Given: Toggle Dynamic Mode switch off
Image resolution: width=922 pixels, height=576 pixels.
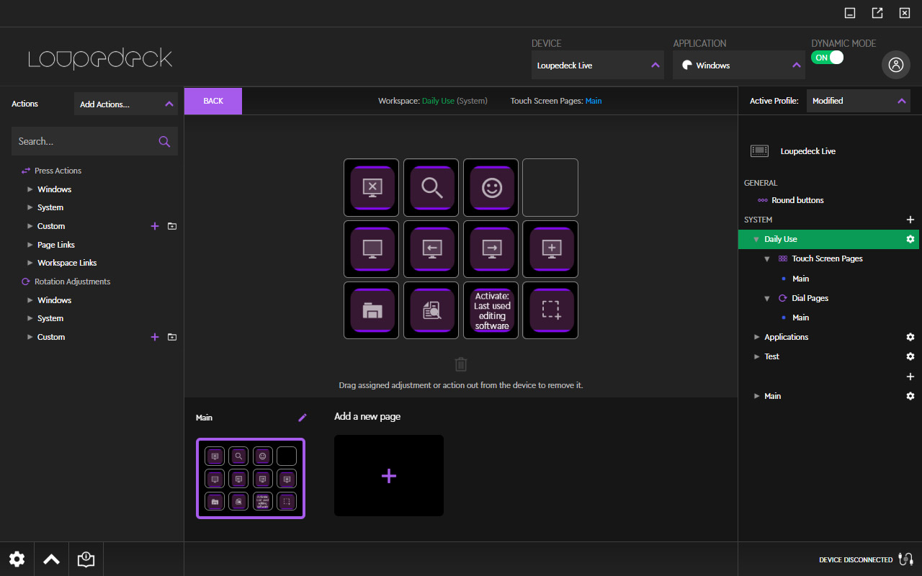Looking at the screenshot, I should pos(827,58).
